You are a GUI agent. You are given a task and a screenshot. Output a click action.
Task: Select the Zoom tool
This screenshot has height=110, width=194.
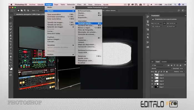tap(11, 60)
